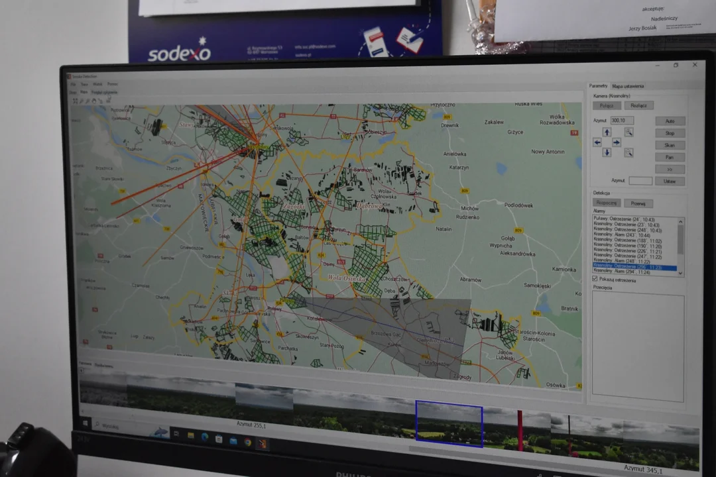Click the Przerwij detection button
Viewport: 716px width, 477px height.
point(638,203)
